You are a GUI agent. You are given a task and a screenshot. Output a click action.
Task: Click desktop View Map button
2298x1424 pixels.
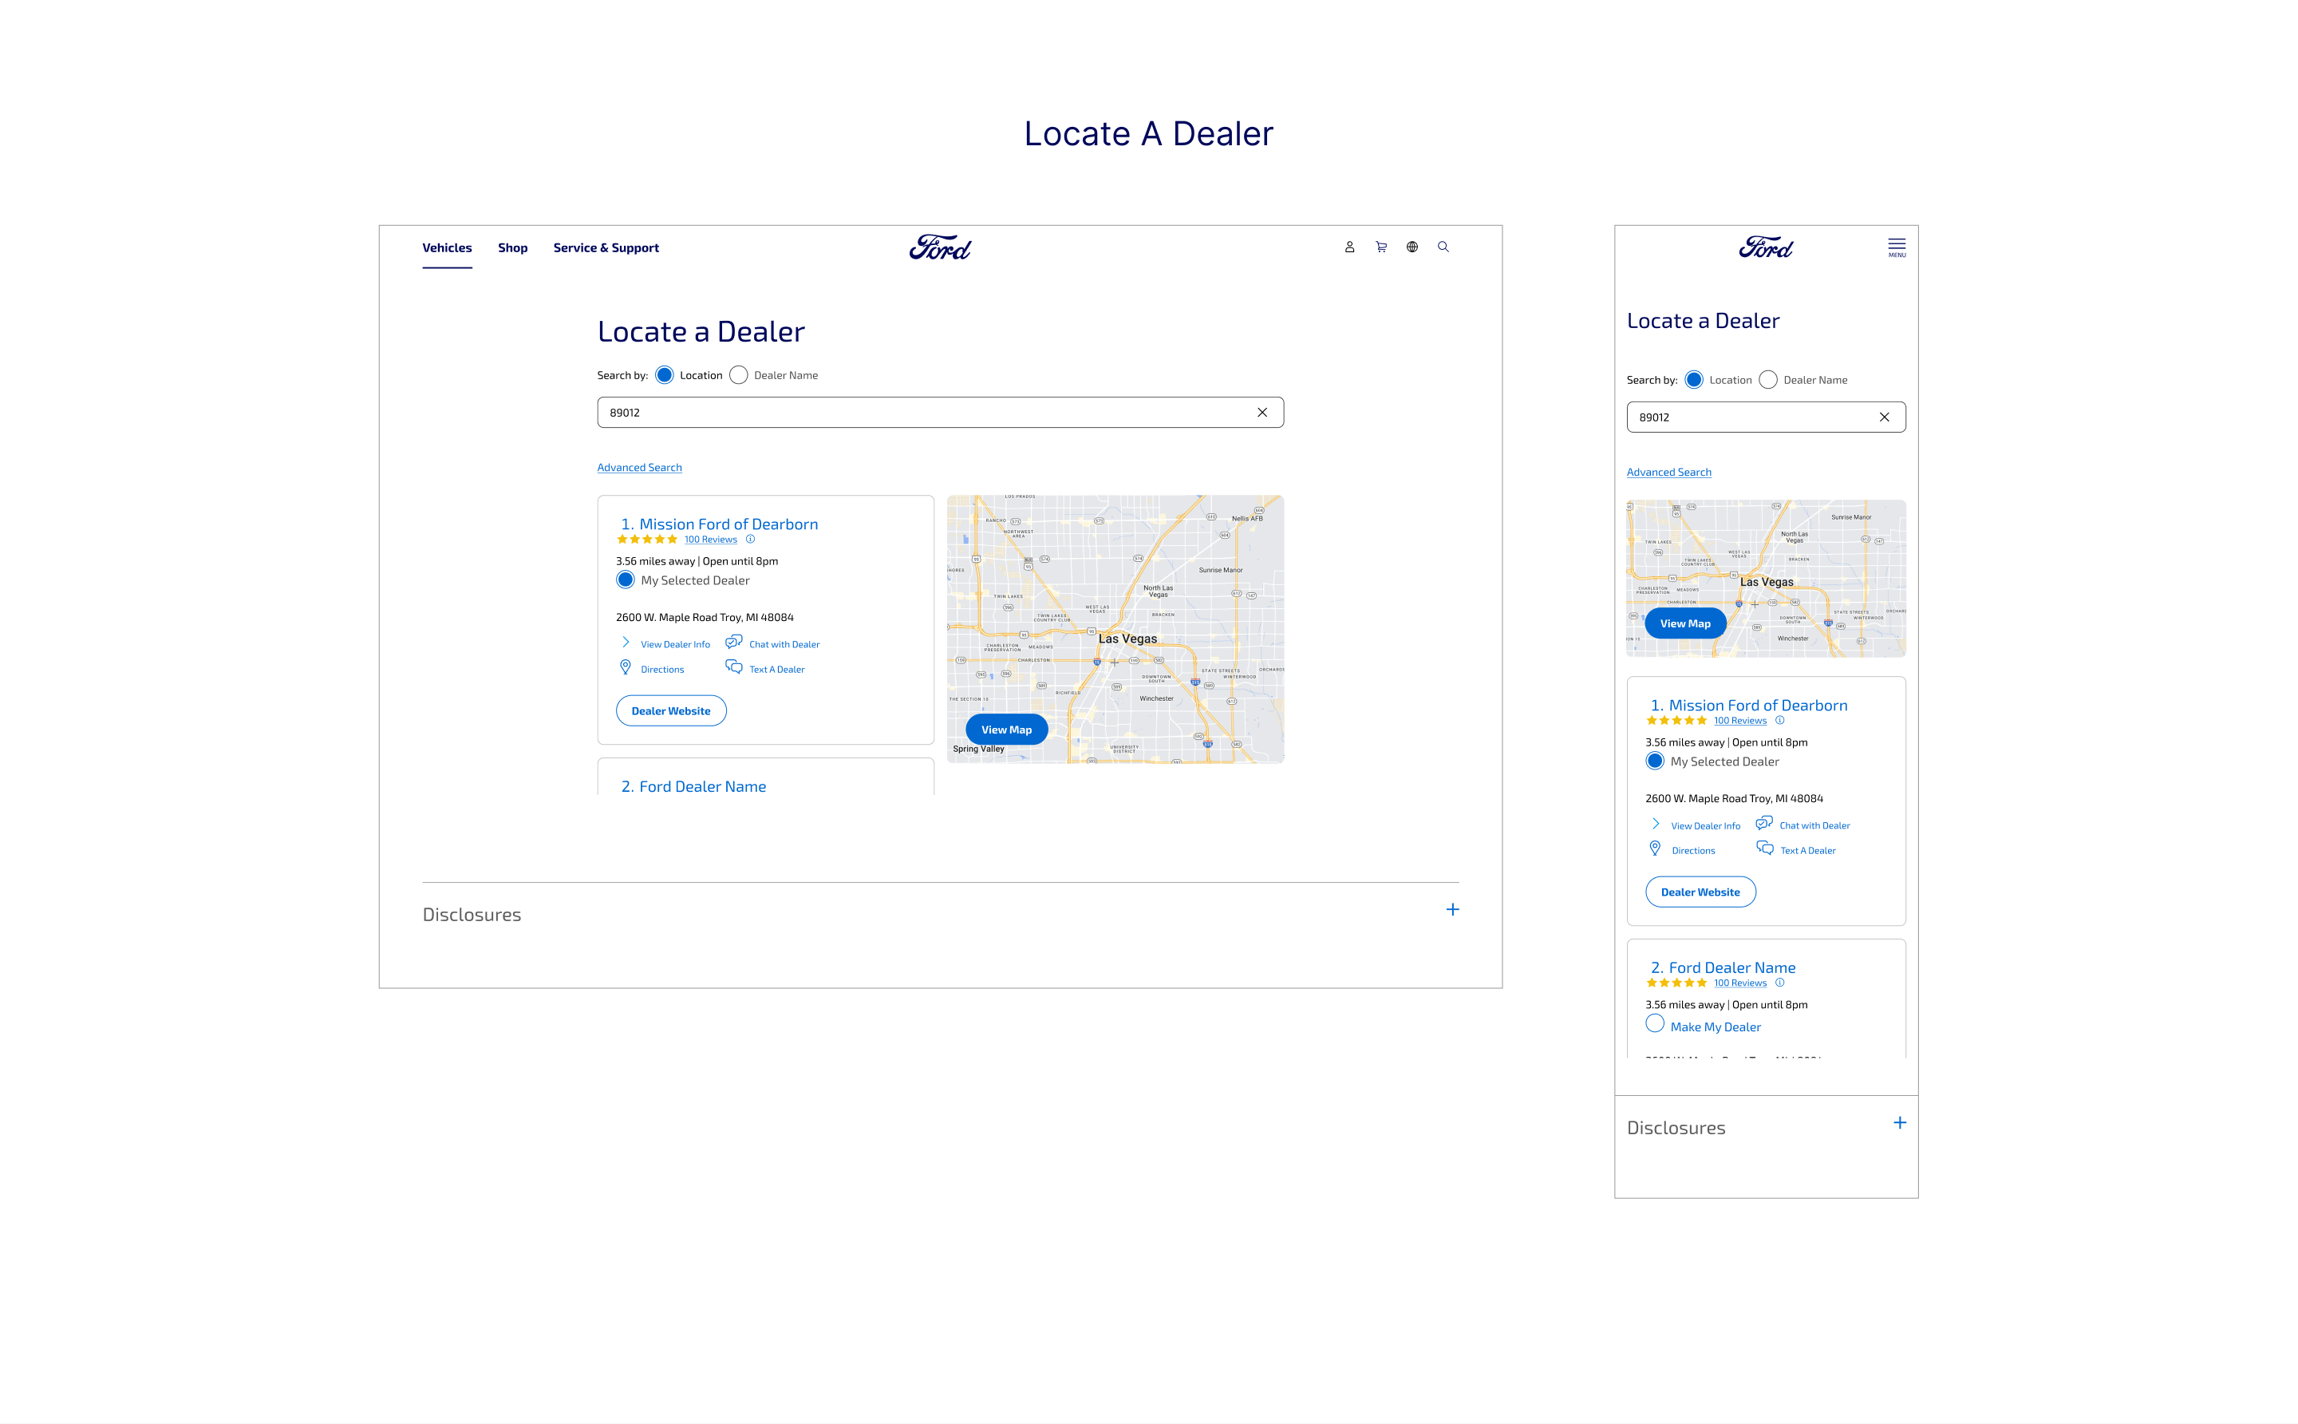1005,729
